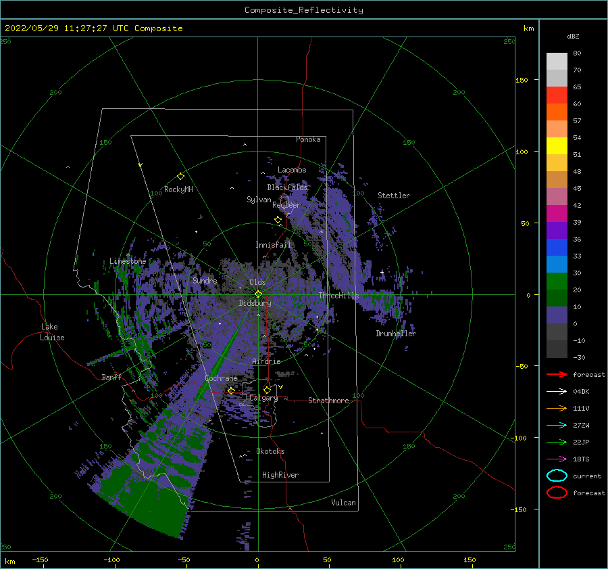Click the yellow diamond marker above Calgary
The width and height of the screenshot is (608, 569).
(x=267, y=390)
